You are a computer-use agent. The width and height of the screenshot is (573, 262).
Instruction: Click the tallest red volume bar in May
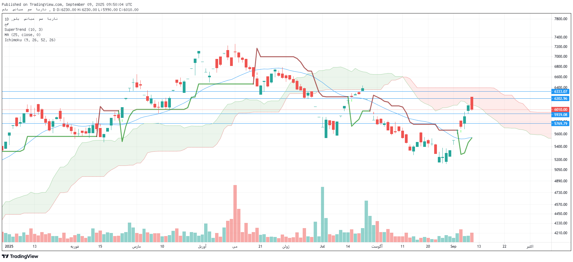pos(235,213)
